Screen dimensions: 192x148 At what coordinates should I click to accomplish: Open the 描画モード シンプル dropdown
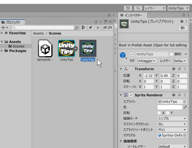pos(172,119)
